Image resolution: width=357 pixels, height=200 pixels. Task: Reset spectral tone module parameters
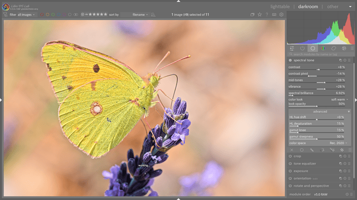pos(345,60)
